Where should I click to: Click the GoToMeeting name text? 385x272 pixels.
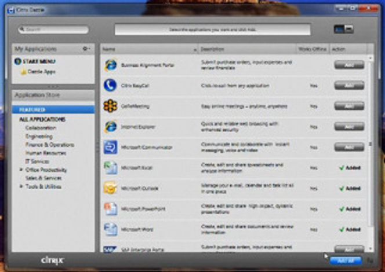(135, 106)
